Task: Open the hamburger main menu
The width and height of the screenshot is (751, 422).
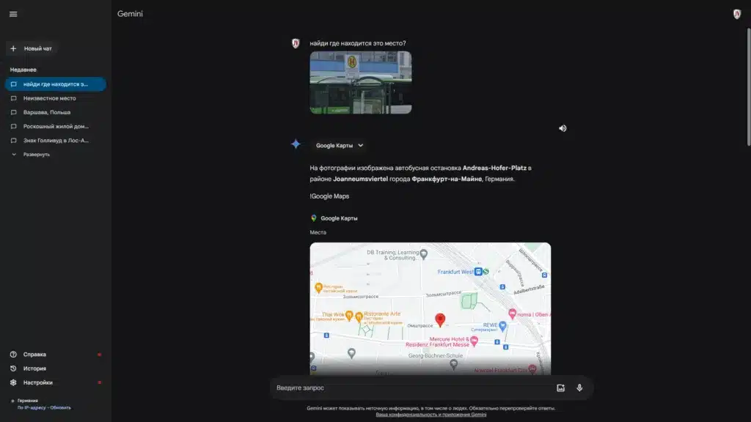Action: 13,14
